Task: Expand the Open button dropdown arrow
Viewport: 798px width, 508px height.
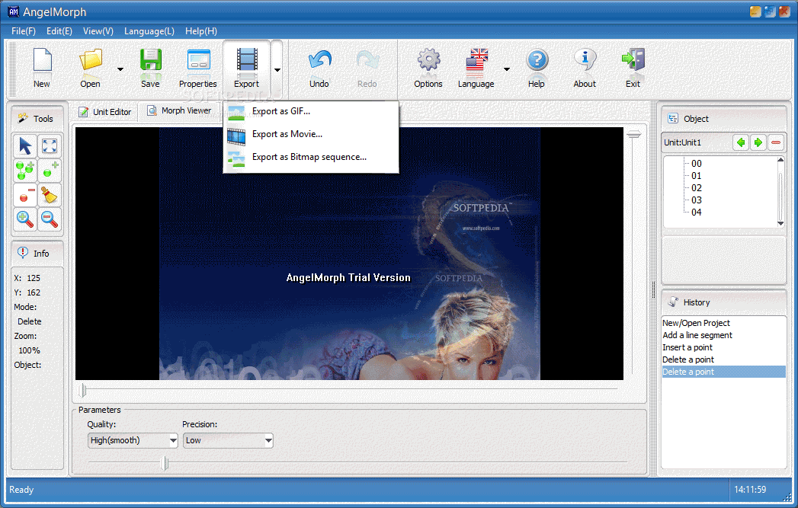Action: (120, 69)
